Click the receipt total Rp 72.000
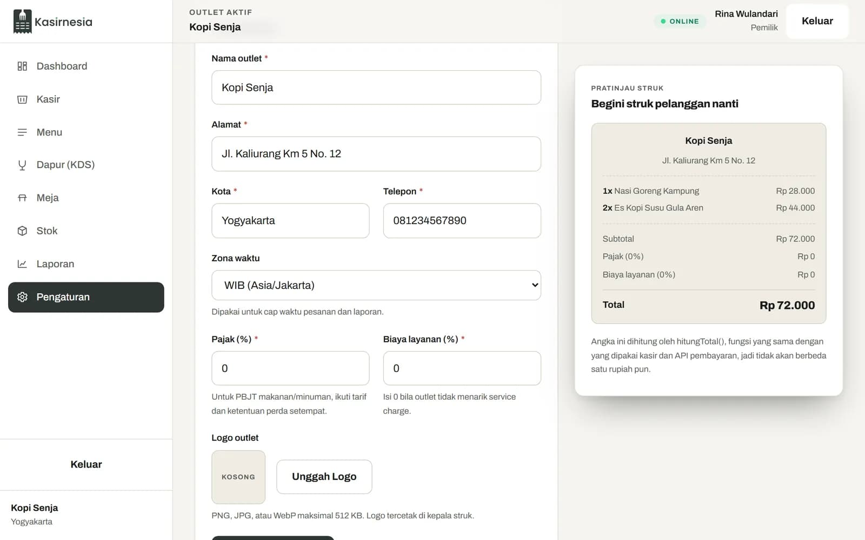The width and height of the screenshot is (865, 540). click(x=787, y=305)
